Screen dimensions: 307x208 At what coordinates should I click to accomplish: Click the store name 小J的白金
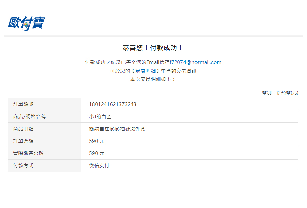[x=100, y=117]
